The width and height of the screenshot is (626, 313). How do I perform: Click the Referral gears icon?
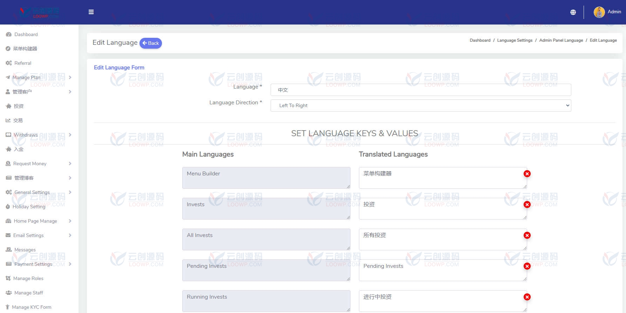click(9, 63)
